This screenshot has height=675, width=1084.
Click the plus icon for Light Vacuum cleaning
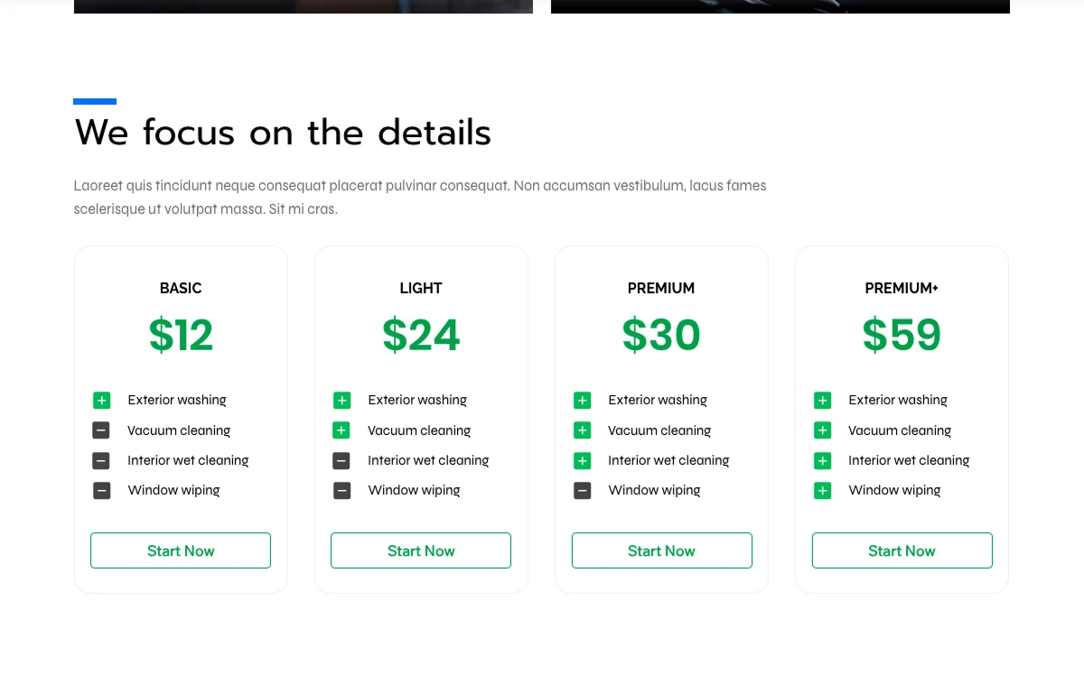[341, 430]
